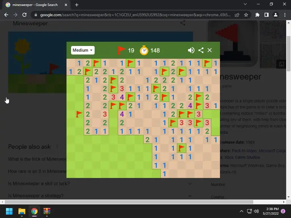
Task: Click the address bar URL
Action: 135,15
